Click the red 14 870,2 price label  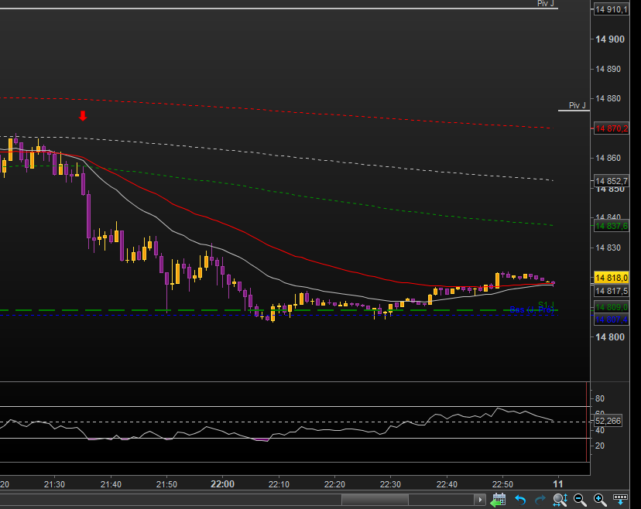(611, 128)
